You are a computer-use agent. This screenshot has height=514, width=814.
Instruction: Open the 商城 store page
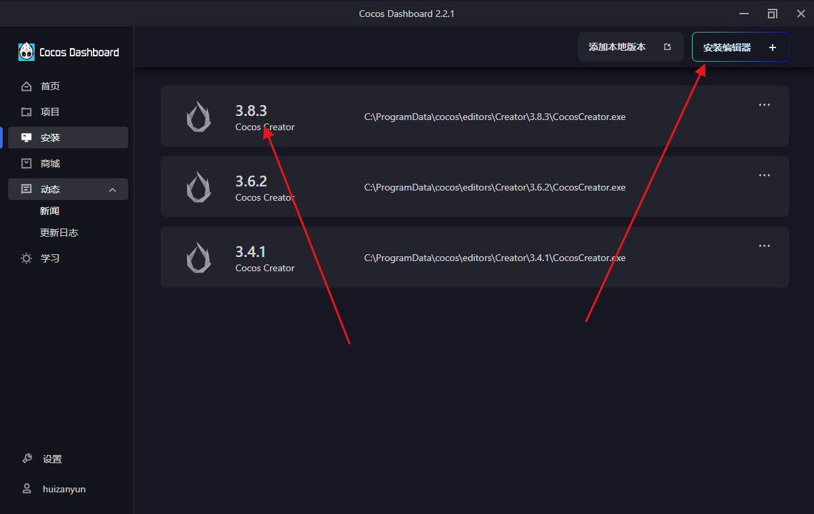50,163
